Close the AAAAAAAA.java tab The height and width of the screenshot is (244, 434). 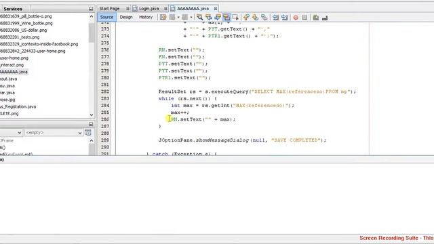pyautogui.click(x=216, y=9)
